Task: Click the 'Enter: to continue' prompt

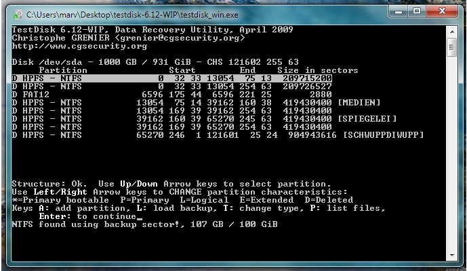Action: coord(88,216)
